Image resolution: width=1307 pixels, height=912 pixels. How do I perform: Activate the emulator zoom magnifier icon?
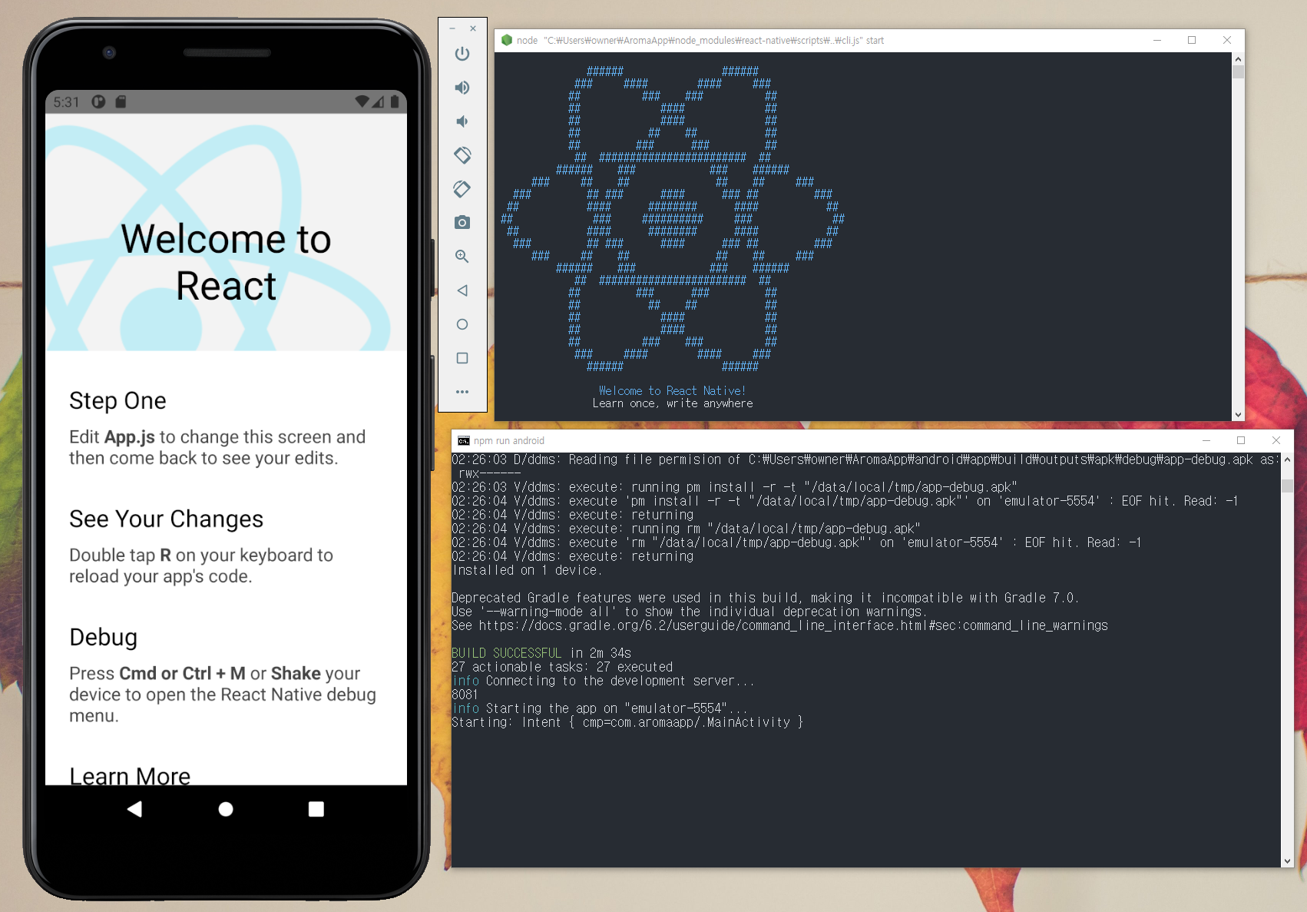[x=462, y=257]
